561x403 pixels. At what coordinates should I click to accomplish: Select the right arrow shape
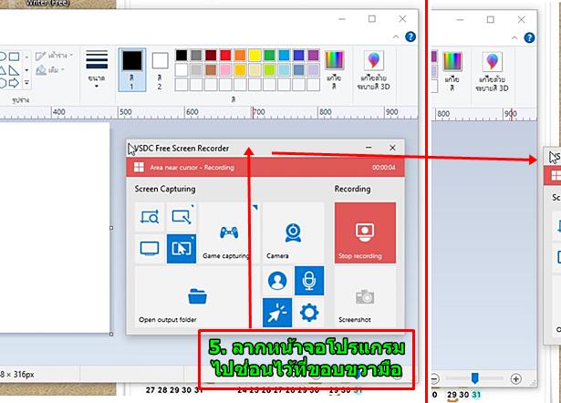(x=14, y=83)
